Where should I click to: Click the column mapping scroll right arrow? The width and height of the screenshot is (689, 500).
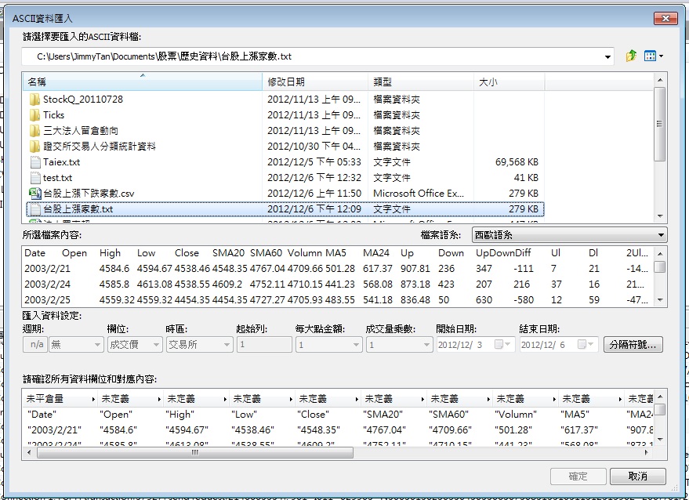pos(647,452)
